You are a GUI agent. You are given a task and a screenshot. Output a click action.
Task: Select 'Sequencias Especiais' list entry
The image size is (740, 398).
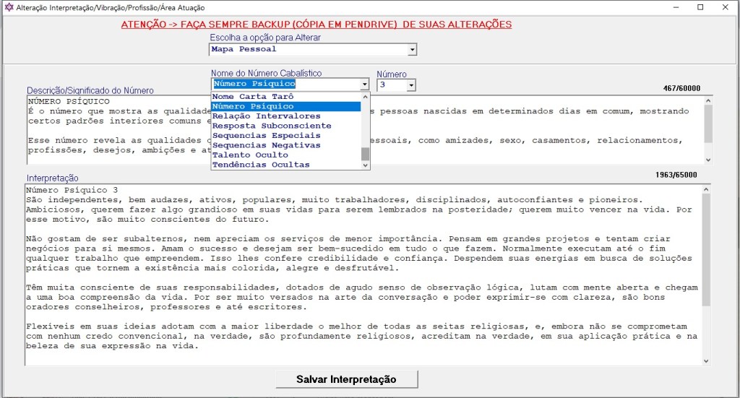257,136
